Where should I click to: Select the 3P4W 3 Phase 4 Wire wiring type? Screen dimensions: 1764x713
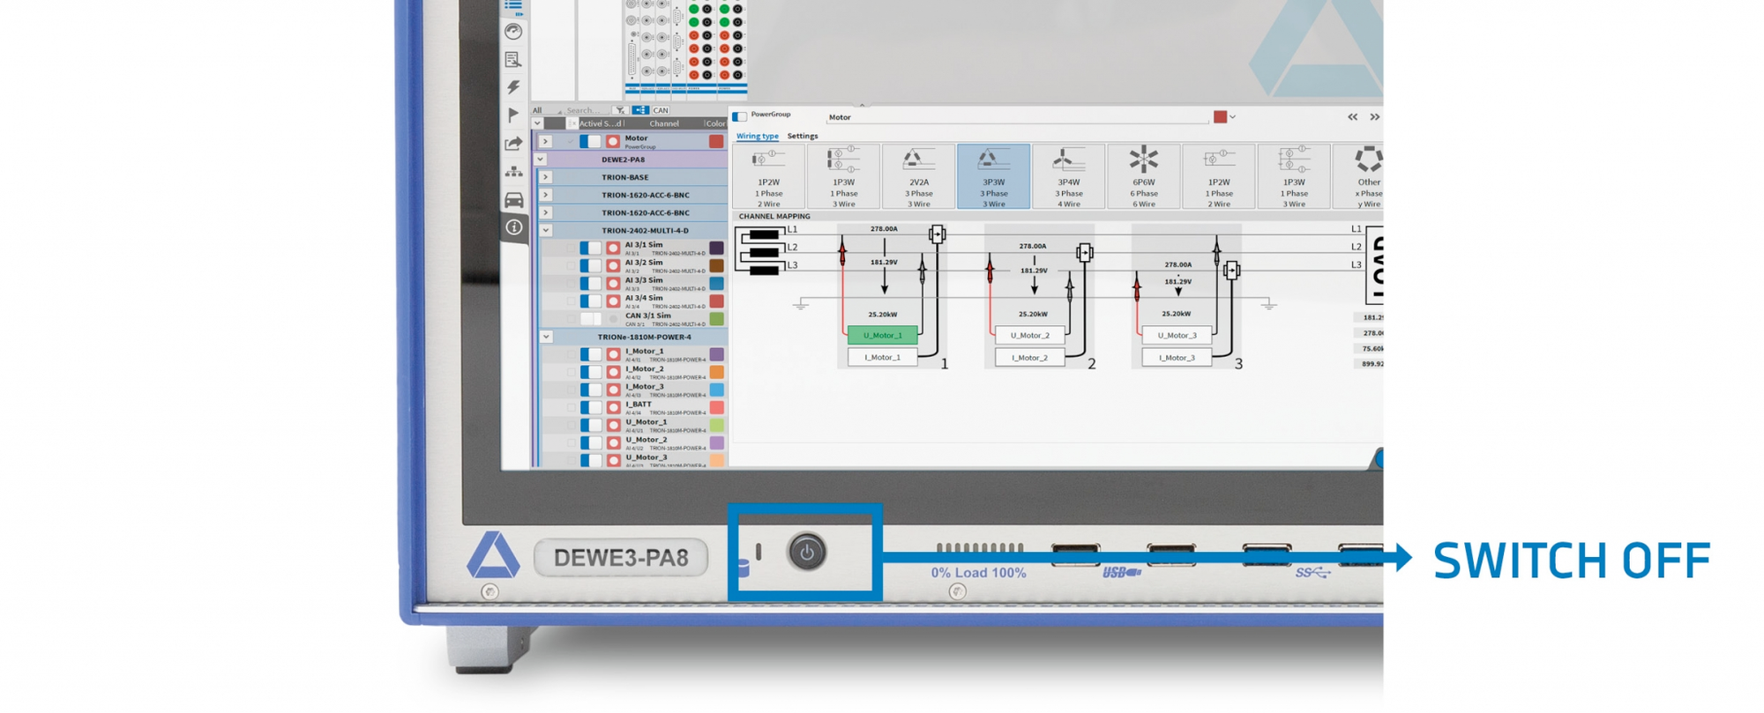pos(1068,176)
